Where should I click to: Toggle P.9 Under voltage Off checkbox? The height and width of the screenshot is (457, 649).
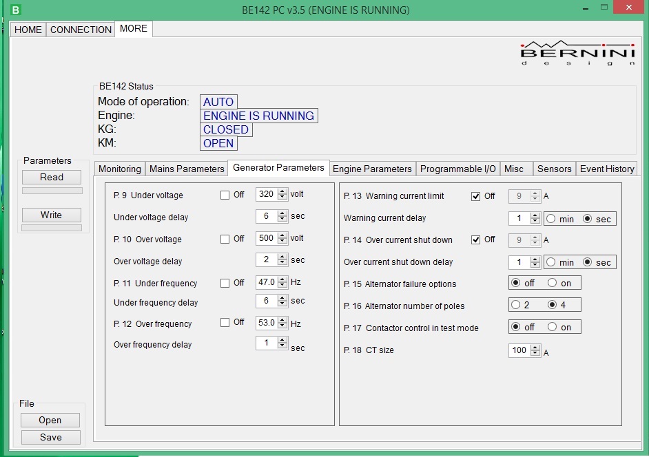tap(225, 195)
